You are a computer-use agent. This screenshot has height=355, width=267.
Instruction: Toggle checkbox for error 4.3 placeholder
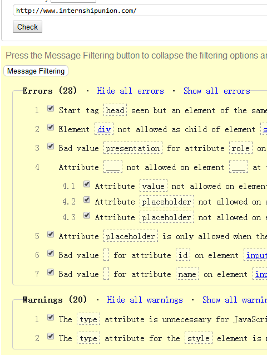[87, 215]
